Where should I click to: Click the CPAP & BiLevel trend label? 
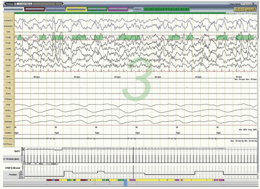pos(12,168)
